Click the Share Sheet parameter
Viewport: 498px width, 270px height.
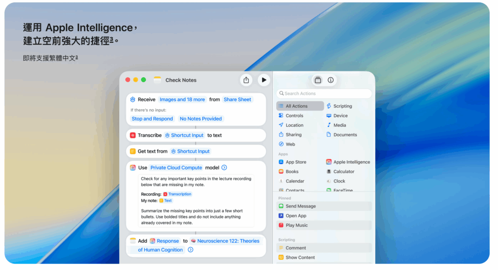click(x=237, y=100)
